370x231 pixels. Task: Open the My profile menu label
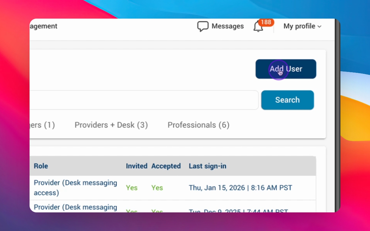click(x=299, y=26)
